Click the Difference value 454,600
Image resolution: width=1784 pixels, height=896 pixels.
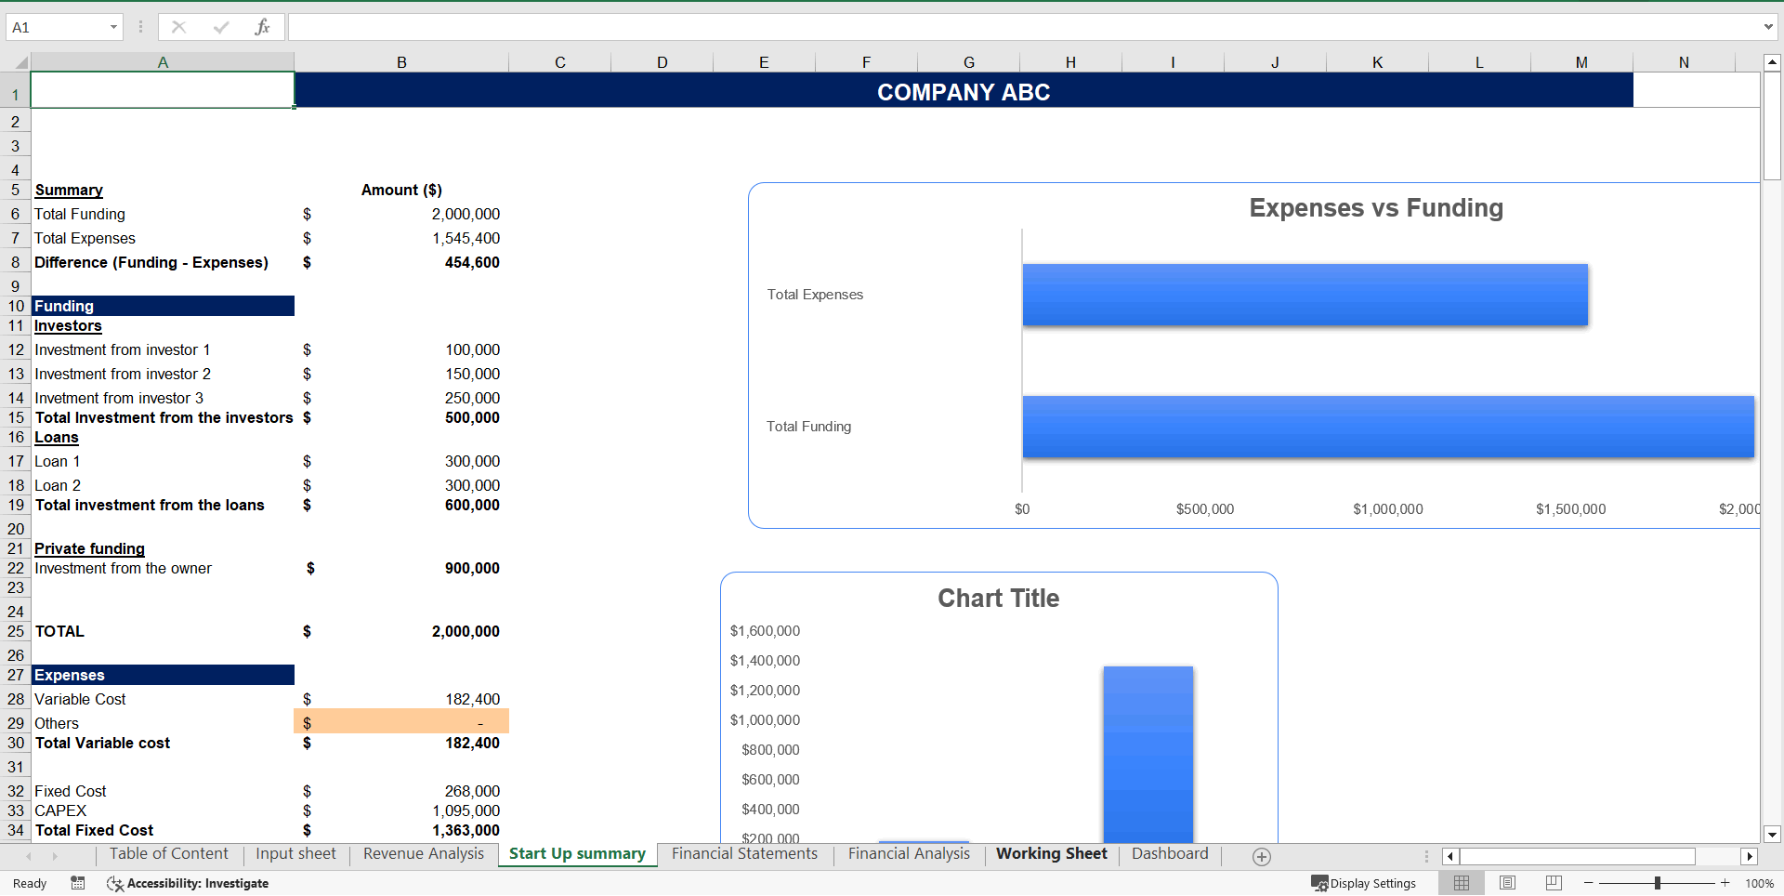click(x=401, y=262)
